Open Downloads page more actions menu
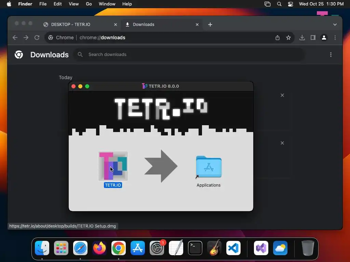The height and width of the screenshot is (262, 350). pyautogui.click(x=331, y=55)
